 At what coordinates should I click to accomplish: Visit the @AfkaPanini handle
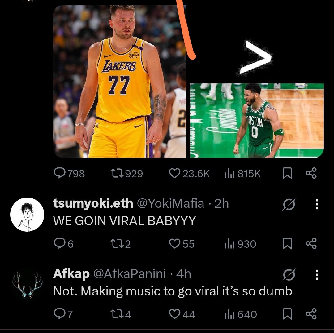[130, 273]
